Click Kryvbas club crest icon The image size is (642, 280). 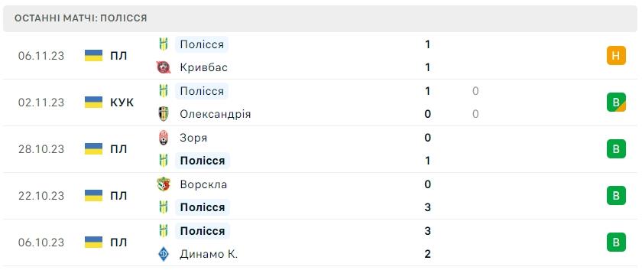tap(164, 67)
